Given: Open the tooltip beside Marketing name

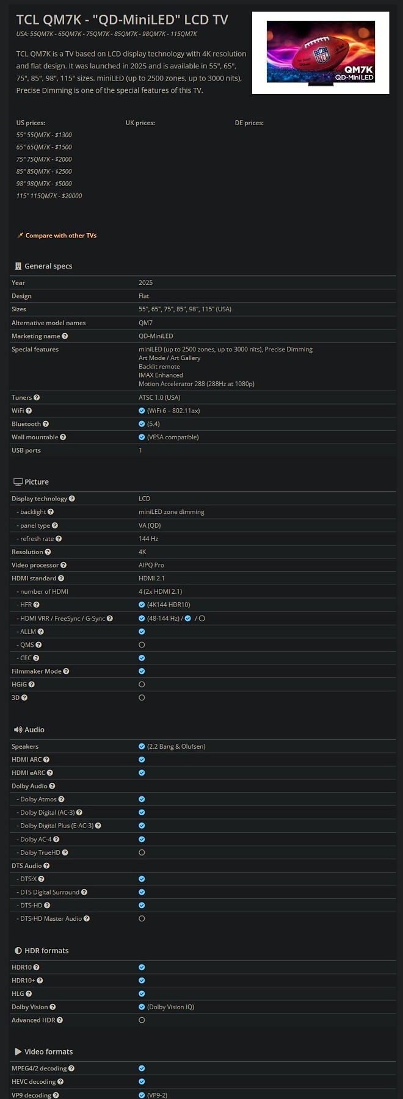Looking at the screenshot, I should 65,336.
